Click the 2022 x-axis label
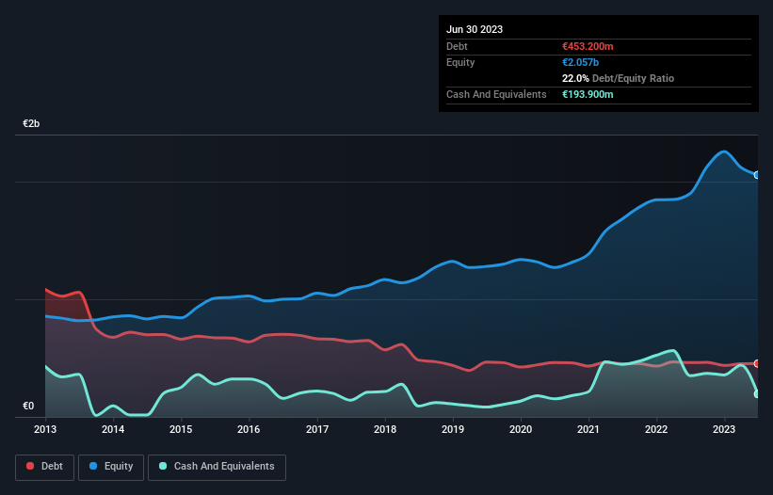773x495 pixels. click(656, 429)
